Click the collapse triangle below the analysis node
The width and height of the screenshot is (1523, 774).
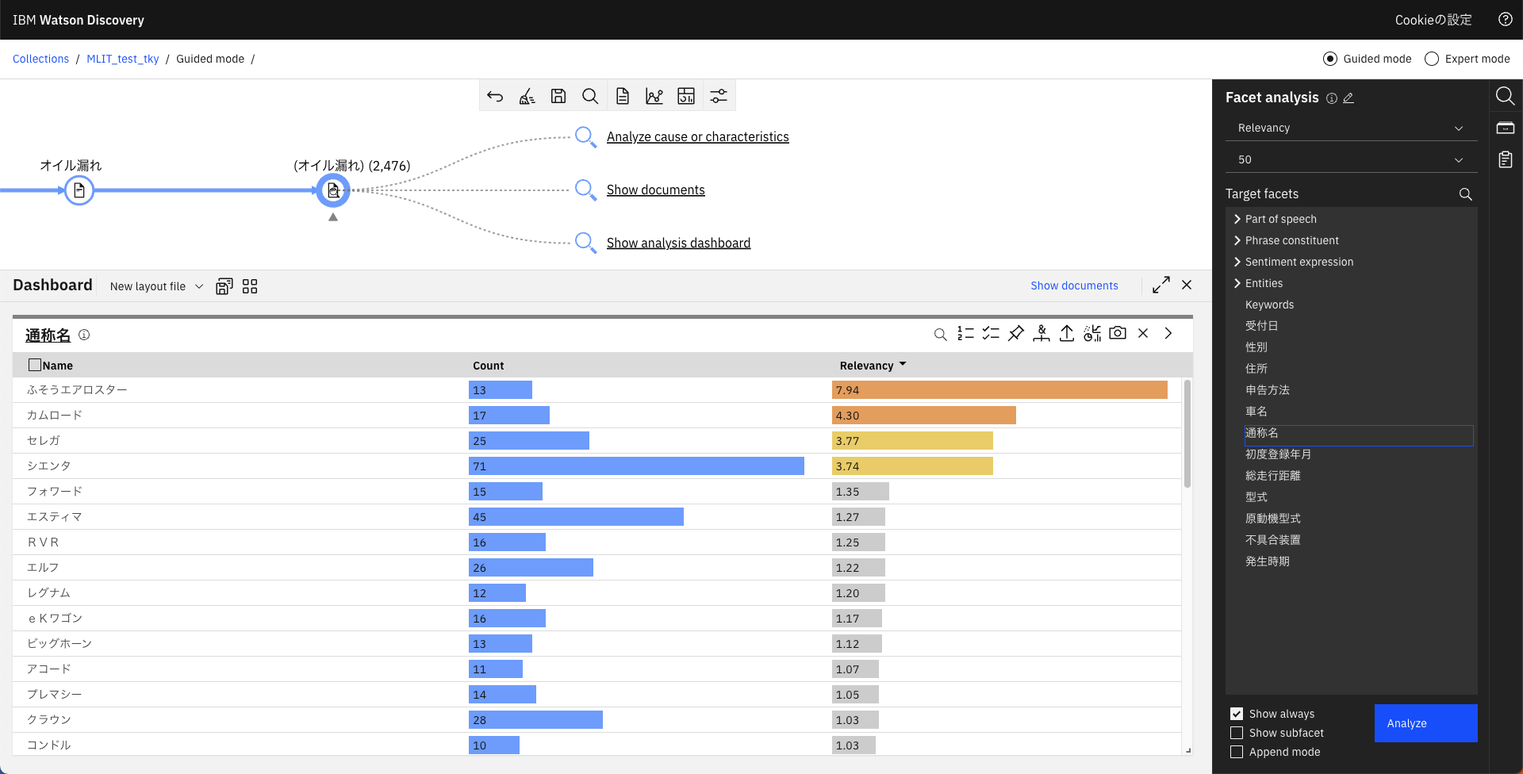point(333,217)
